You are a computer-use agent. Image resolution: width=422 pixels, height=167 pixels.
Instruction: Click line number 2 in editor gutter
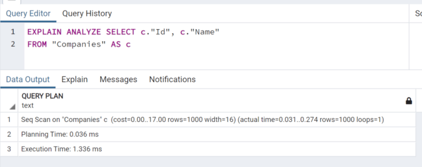coord(13,44)
